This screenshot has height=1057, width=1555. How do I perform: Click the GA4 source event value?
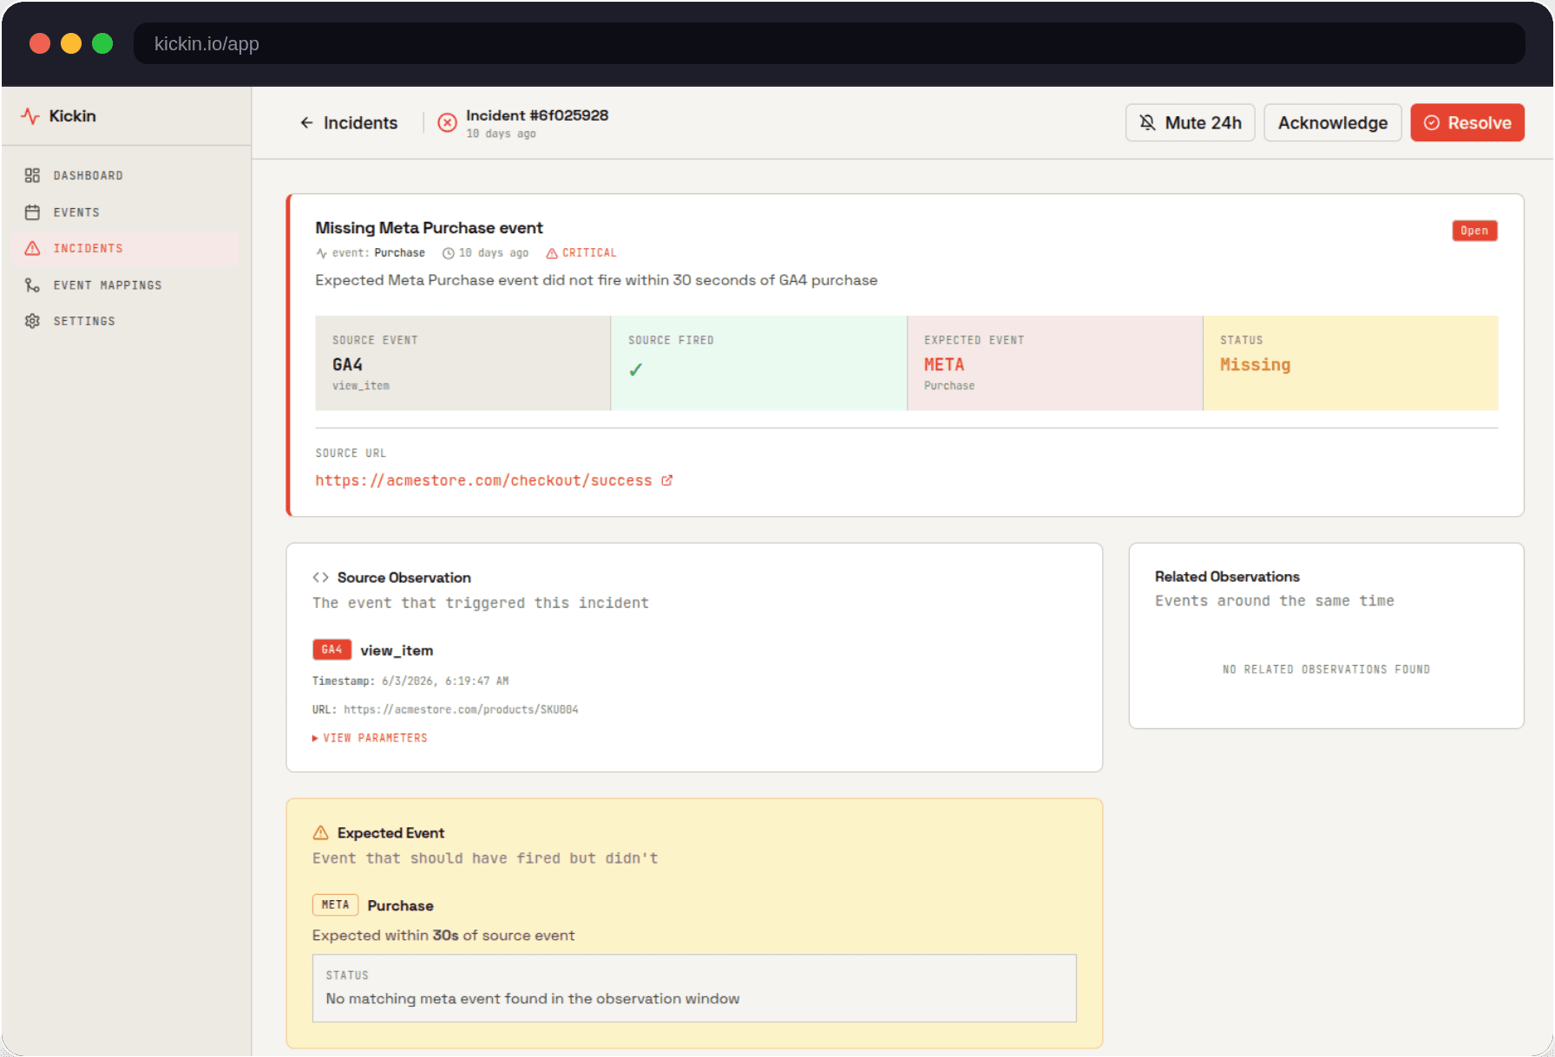pos(347,365)
